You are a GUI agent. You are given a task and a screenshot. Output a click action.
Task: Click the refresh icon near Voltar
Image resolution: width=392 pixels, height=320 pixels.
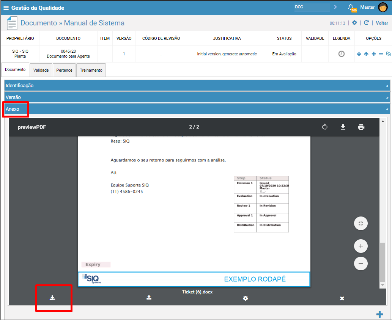click(x=366, y=23)
